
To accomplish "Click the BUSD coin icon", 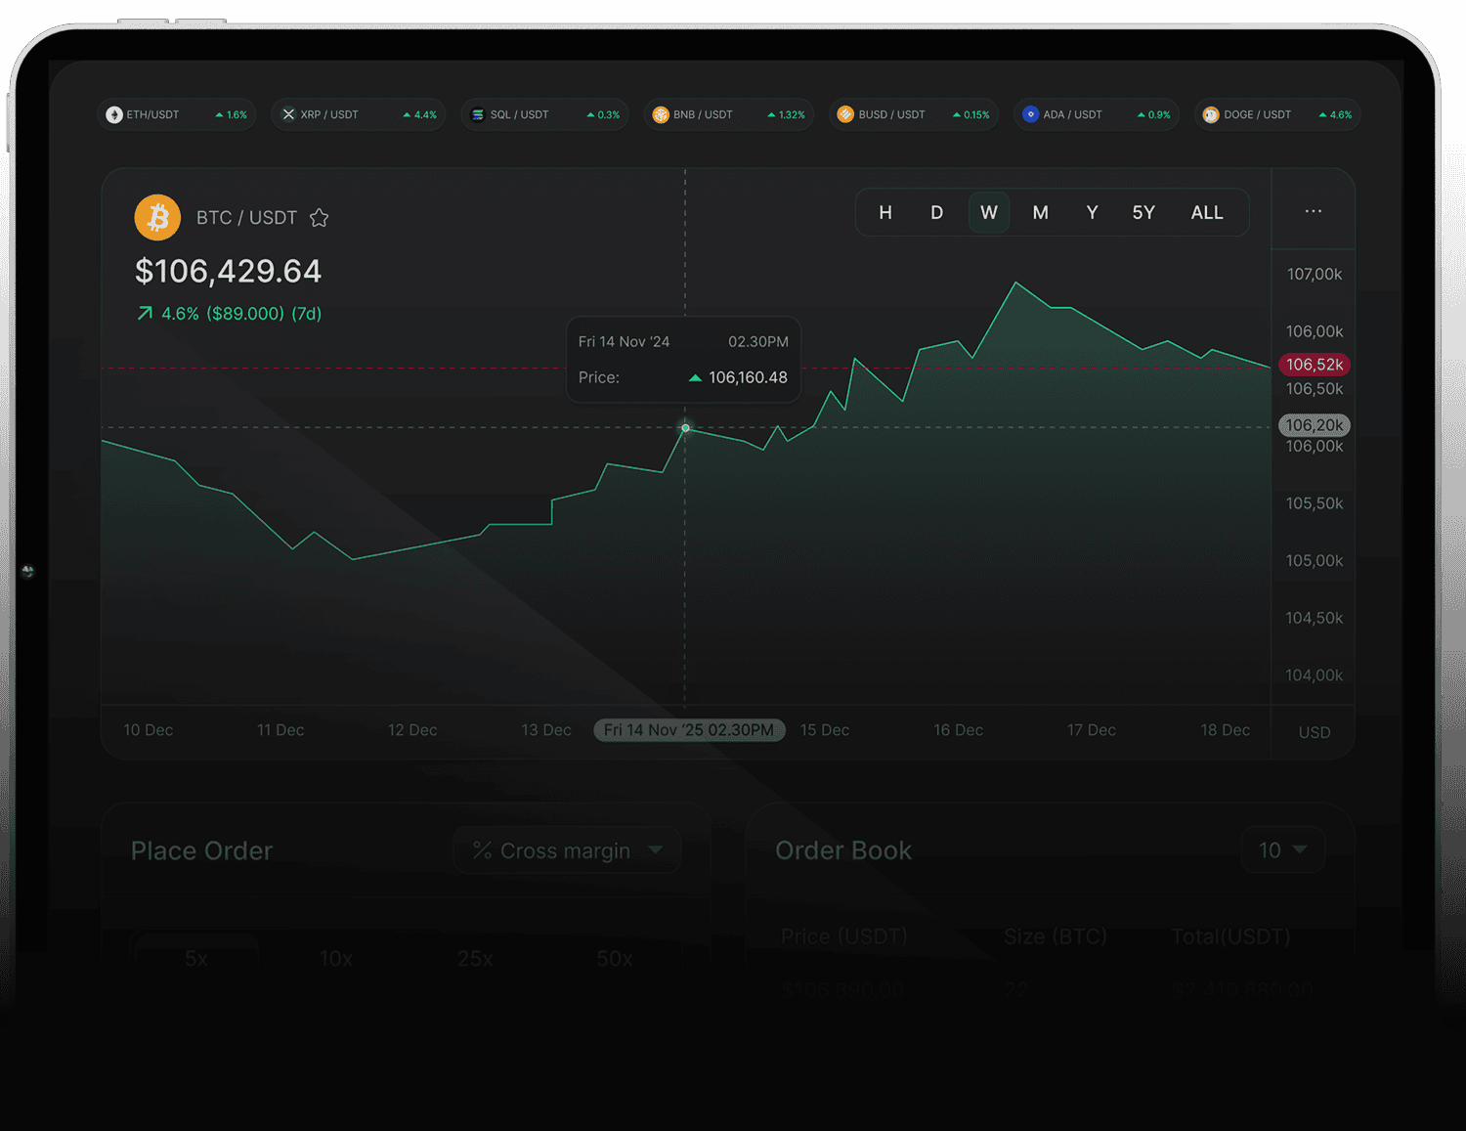I will tap(845, 114).
